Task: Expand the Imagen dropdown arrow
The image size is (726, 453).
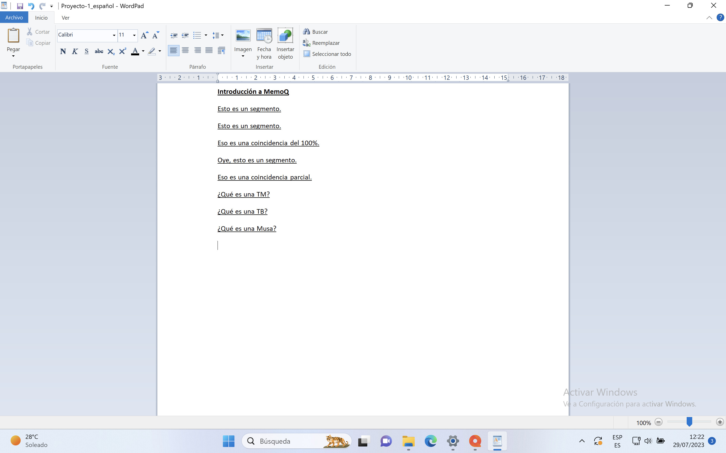Action: 243,56
